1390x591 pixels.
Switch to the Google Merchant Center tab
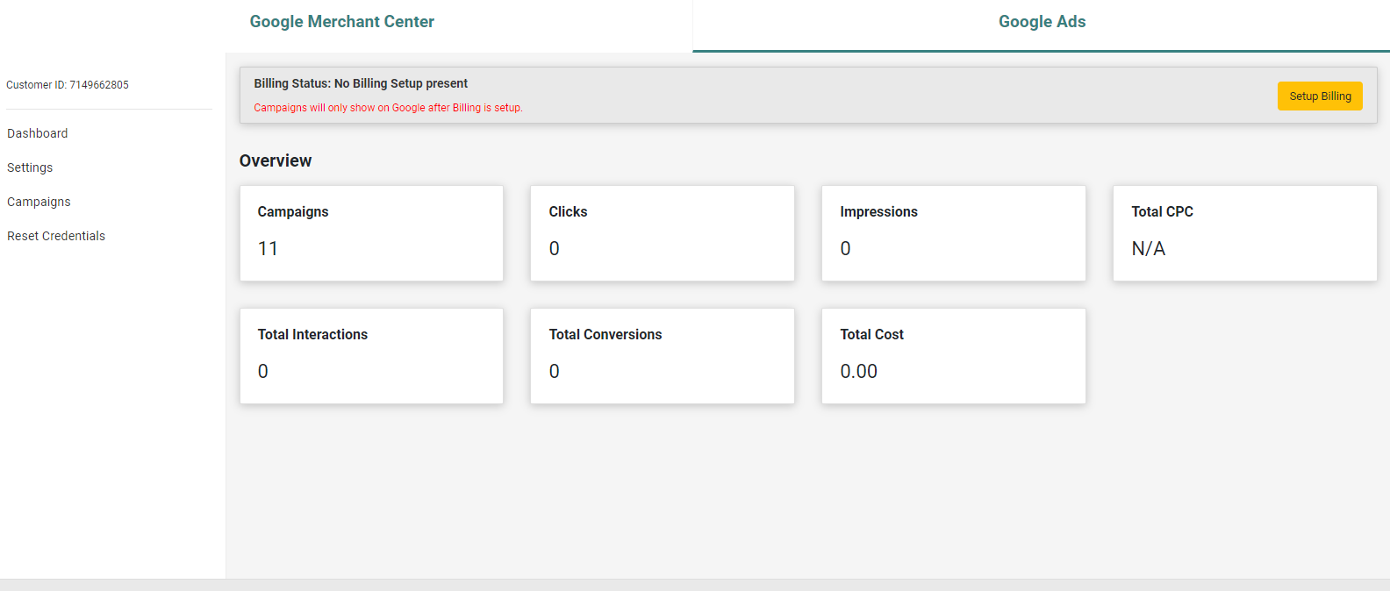pyautogui.click(x=342, y=22)
